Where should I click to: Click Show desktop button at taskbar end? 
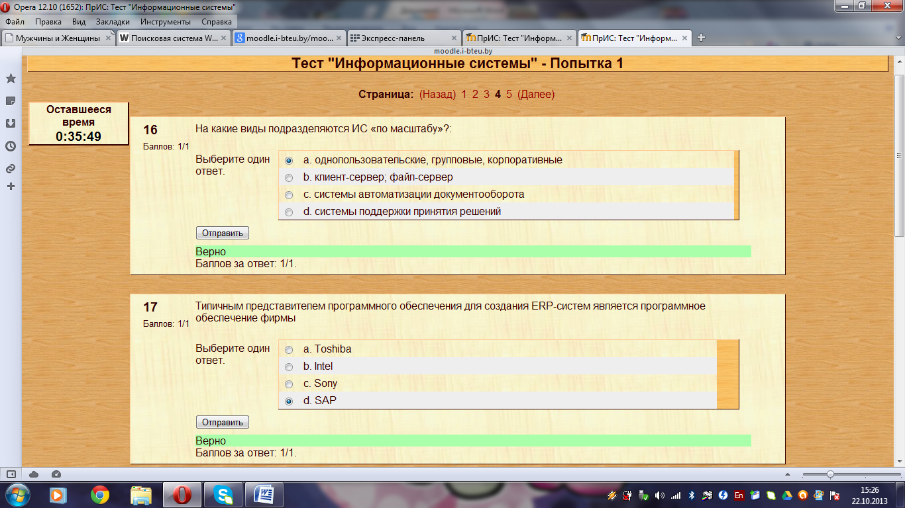900,495
